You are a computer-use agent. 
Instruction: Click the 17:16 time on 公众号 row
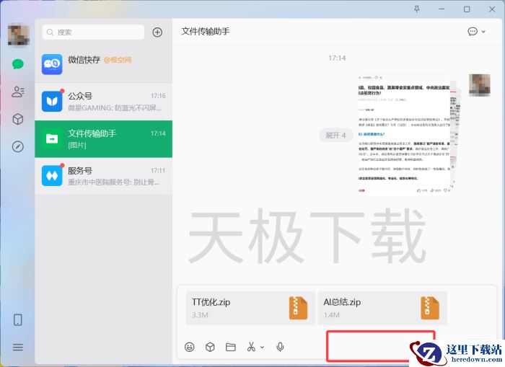(158, 96)
